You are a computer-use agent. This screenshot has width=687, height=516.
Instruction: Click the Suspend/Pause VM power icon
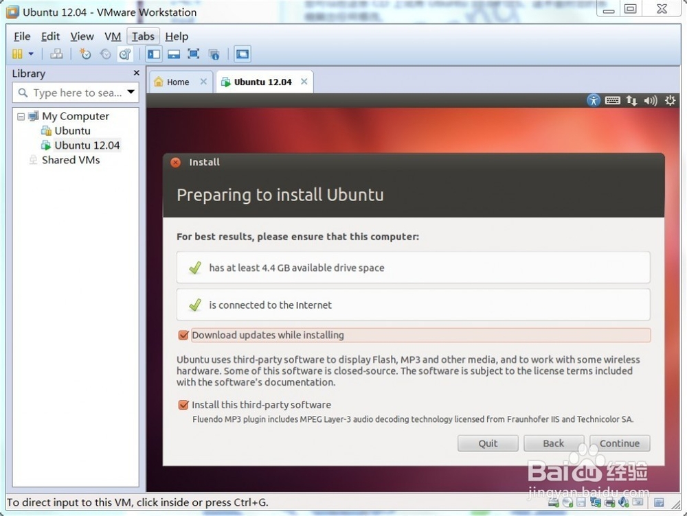[17, 54]
